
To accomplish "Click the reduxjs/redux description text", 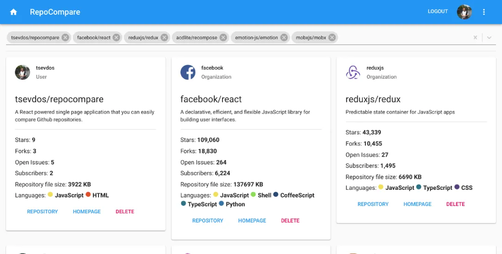I will point(400,112).
